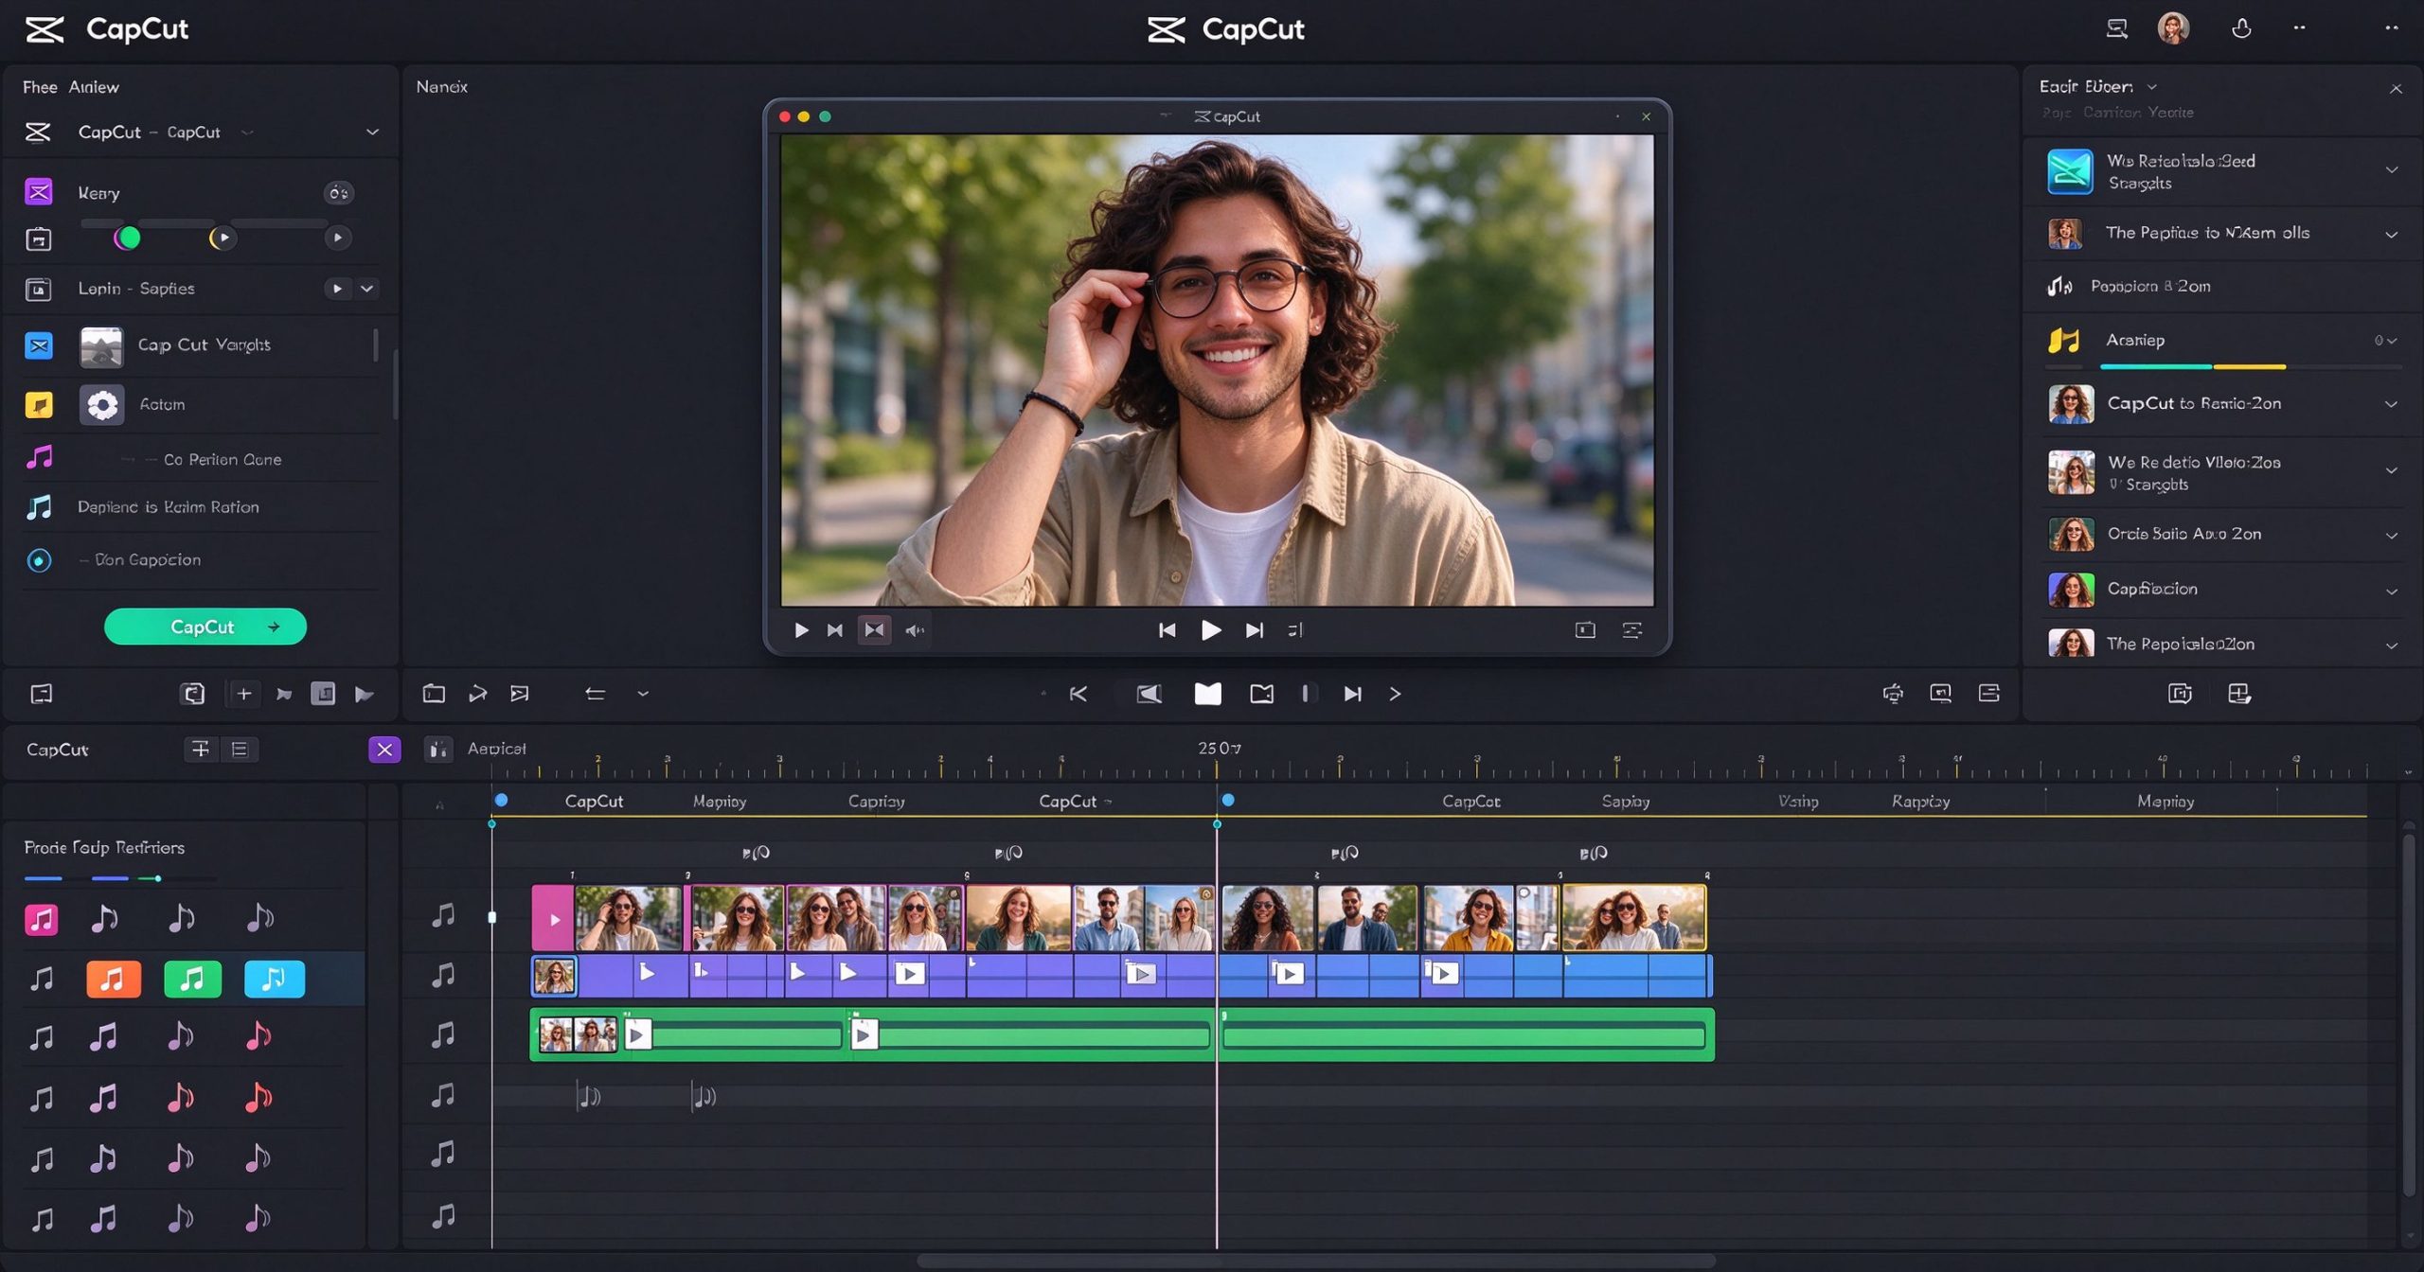Click the Aoaniep progress slider
The height and width of the screenshot is (1272, 2424).
tap(2250, 366)
